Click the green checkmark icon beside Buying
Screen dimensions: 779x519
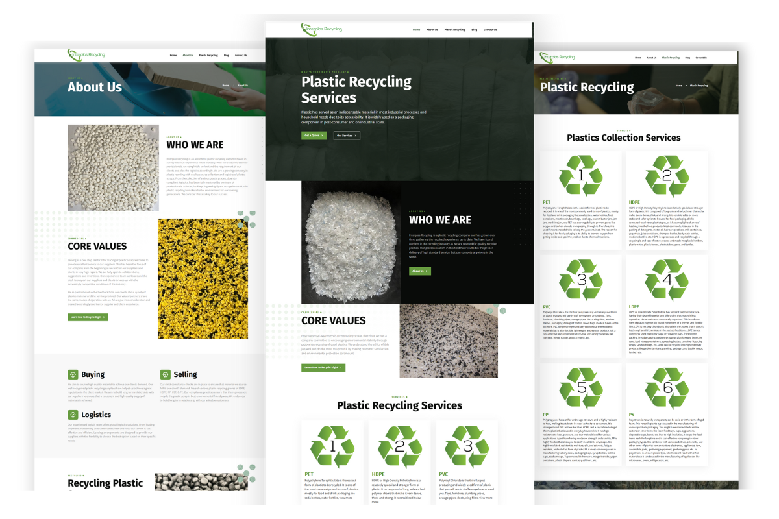(73, 375)
